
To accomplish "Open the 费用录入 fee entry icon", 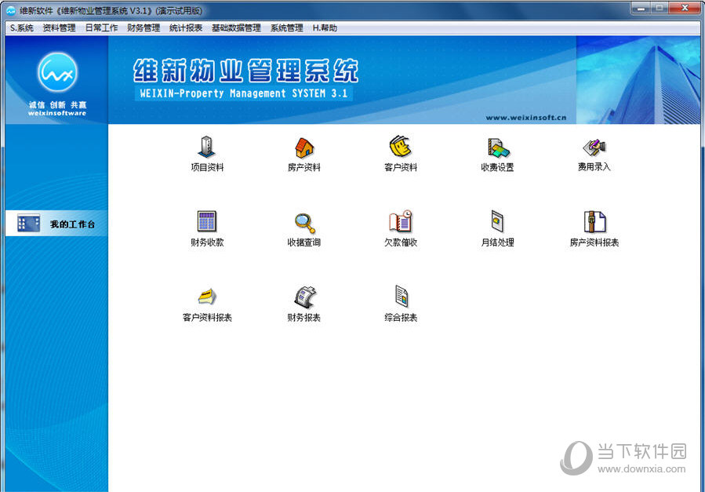I will 594,147.
